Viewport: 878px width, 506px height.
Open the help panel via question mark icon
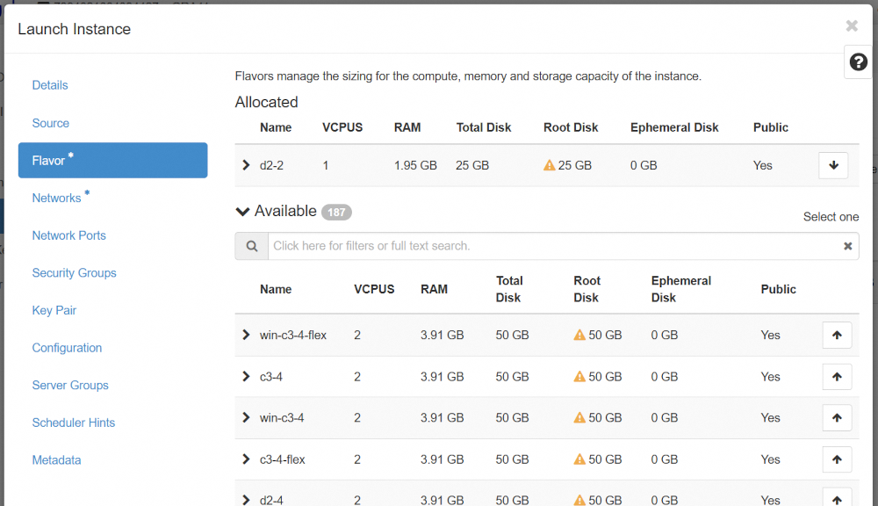click(x=857, y=61)
